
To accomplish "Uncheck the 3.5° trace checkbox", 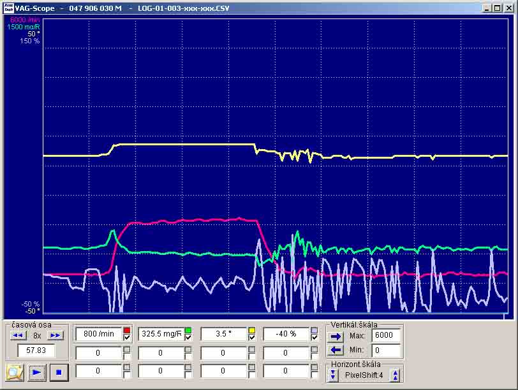I will pyautogui.click(x=252, y=337).
